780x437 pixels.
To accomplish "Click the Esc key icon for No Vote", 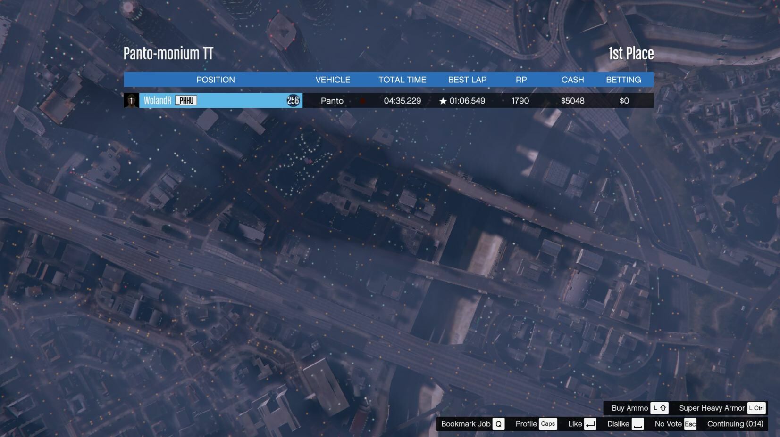I will click(690, 424).
